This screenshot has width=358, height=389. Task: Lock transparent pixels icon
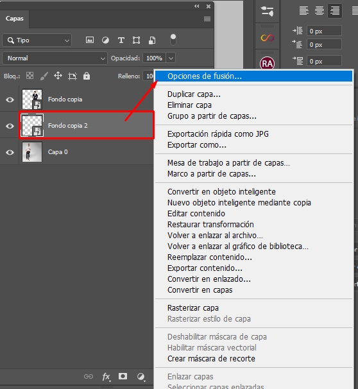[x=30, y=76]
